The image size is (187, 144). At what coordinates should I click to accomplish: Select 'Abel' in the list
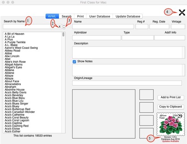pos(8,59)
